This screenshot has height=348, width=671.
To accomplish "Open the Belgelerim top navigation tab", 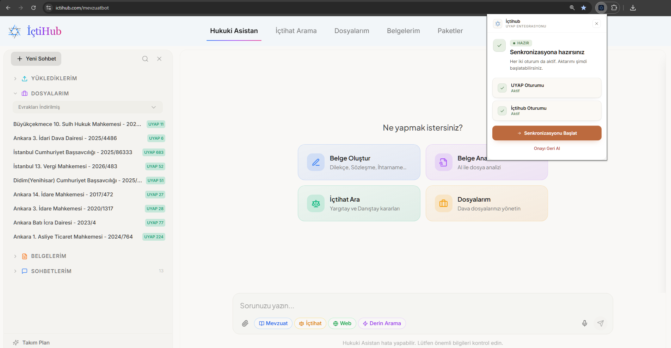I will click(404, 31).
